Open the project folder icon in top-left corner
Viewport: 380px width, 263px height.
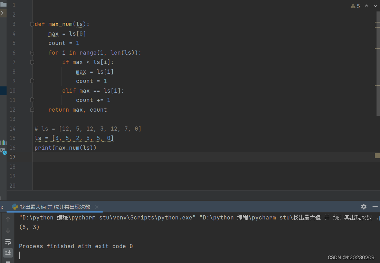[x=3, y=3]
